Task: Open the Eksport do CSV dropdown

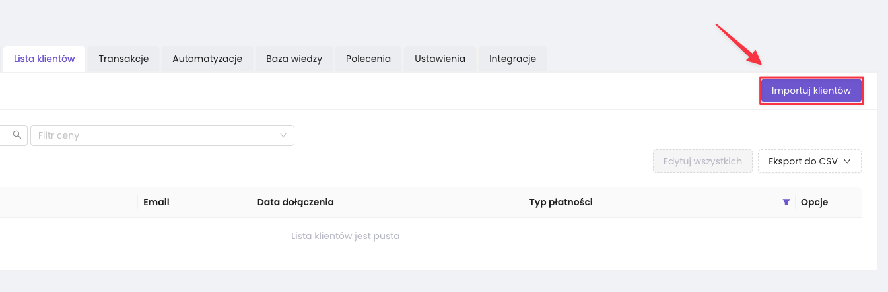Action: (x=809, y=161)
